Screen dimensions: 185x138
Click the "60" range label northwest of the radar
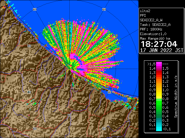point(35,9)
